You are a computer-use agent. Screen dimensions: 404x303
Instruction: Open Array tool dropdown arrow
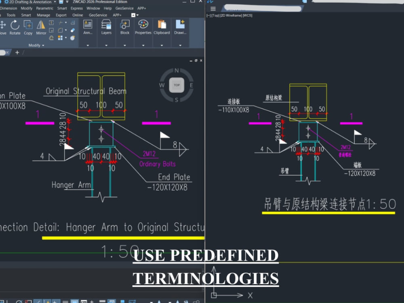click(x=66, y=38)
